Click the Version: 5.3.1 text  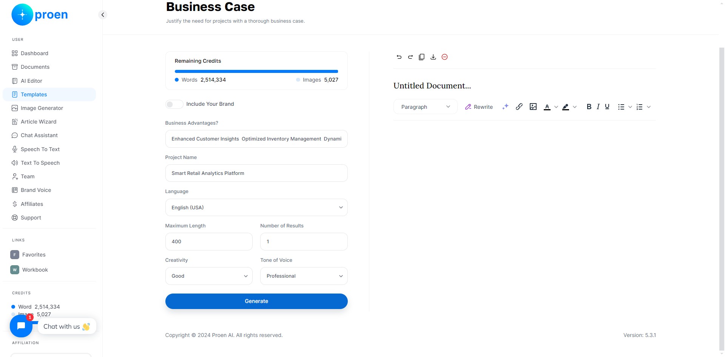(x=640, y=335)
